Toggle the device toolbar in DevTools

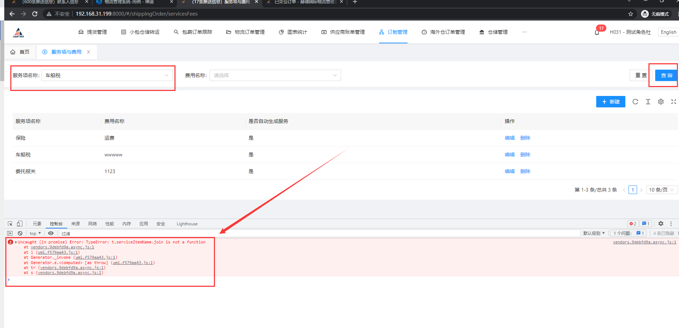click(20, 224)
